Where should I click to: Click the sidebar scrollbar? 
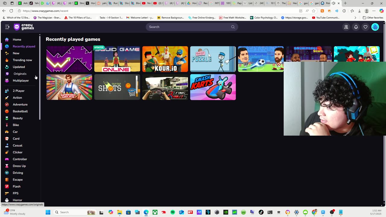(x=40, y=78)
